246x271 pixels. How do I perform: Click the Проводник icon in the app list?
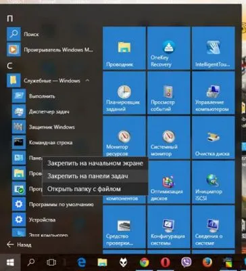click(19, 173)
